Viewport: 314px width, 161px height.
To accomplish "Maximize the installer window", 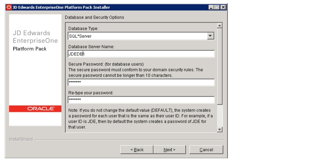I will 217,7.
